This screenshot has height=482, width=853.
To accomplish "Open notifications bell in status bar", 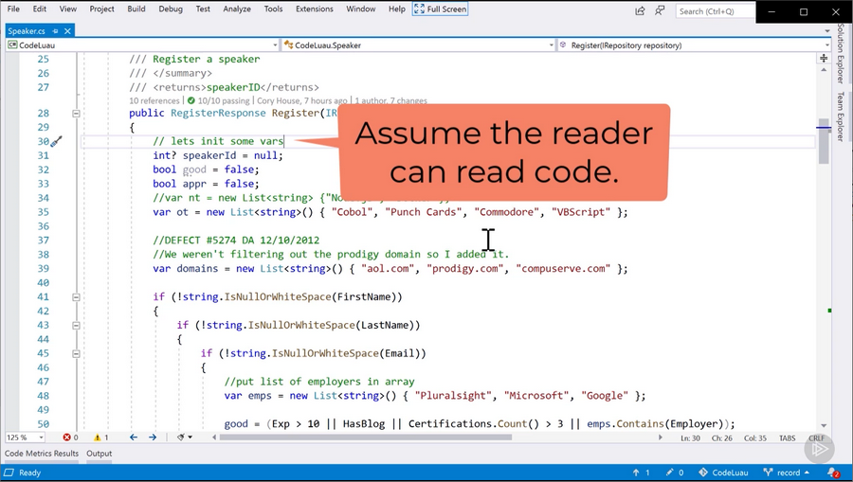I will click(833, 473).
